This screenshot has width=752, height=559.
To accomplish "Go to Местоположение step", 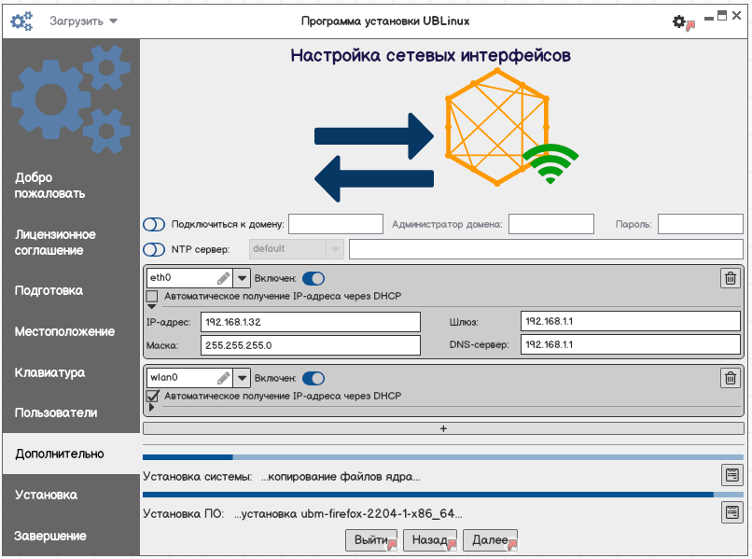I will tap(64, 331).
